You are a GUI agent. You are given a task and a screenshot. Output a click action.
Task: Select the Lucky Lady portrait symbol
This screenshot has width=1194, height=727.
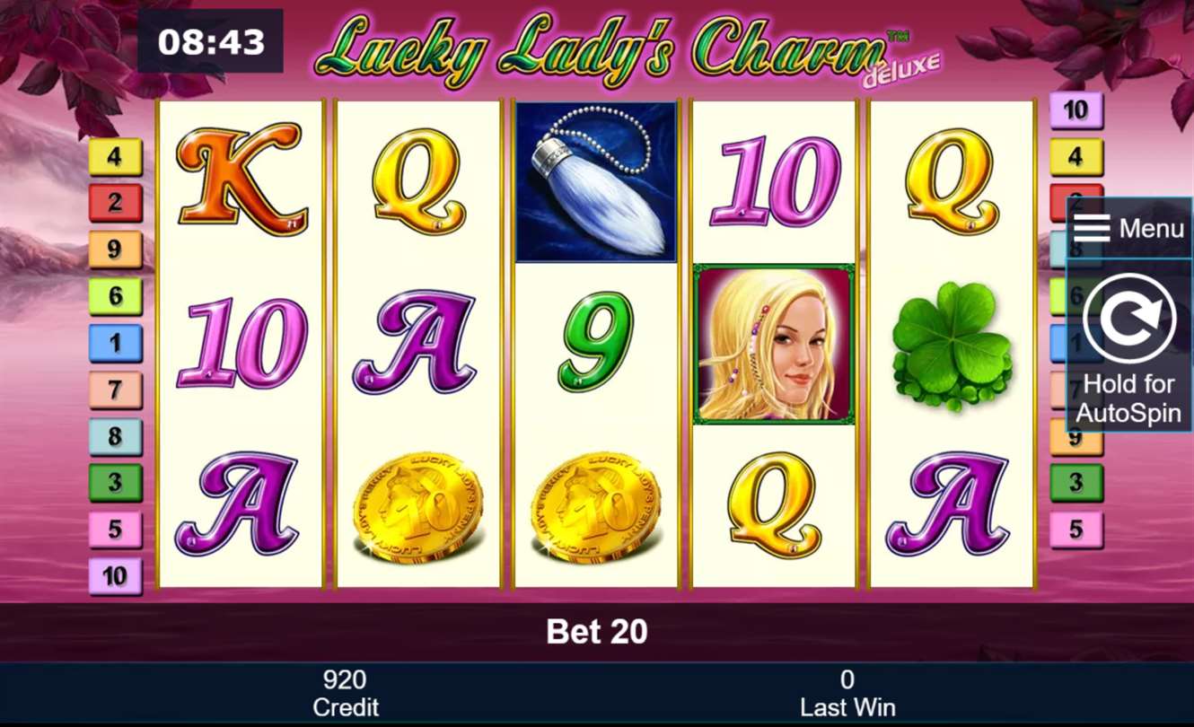click(774, 344)
